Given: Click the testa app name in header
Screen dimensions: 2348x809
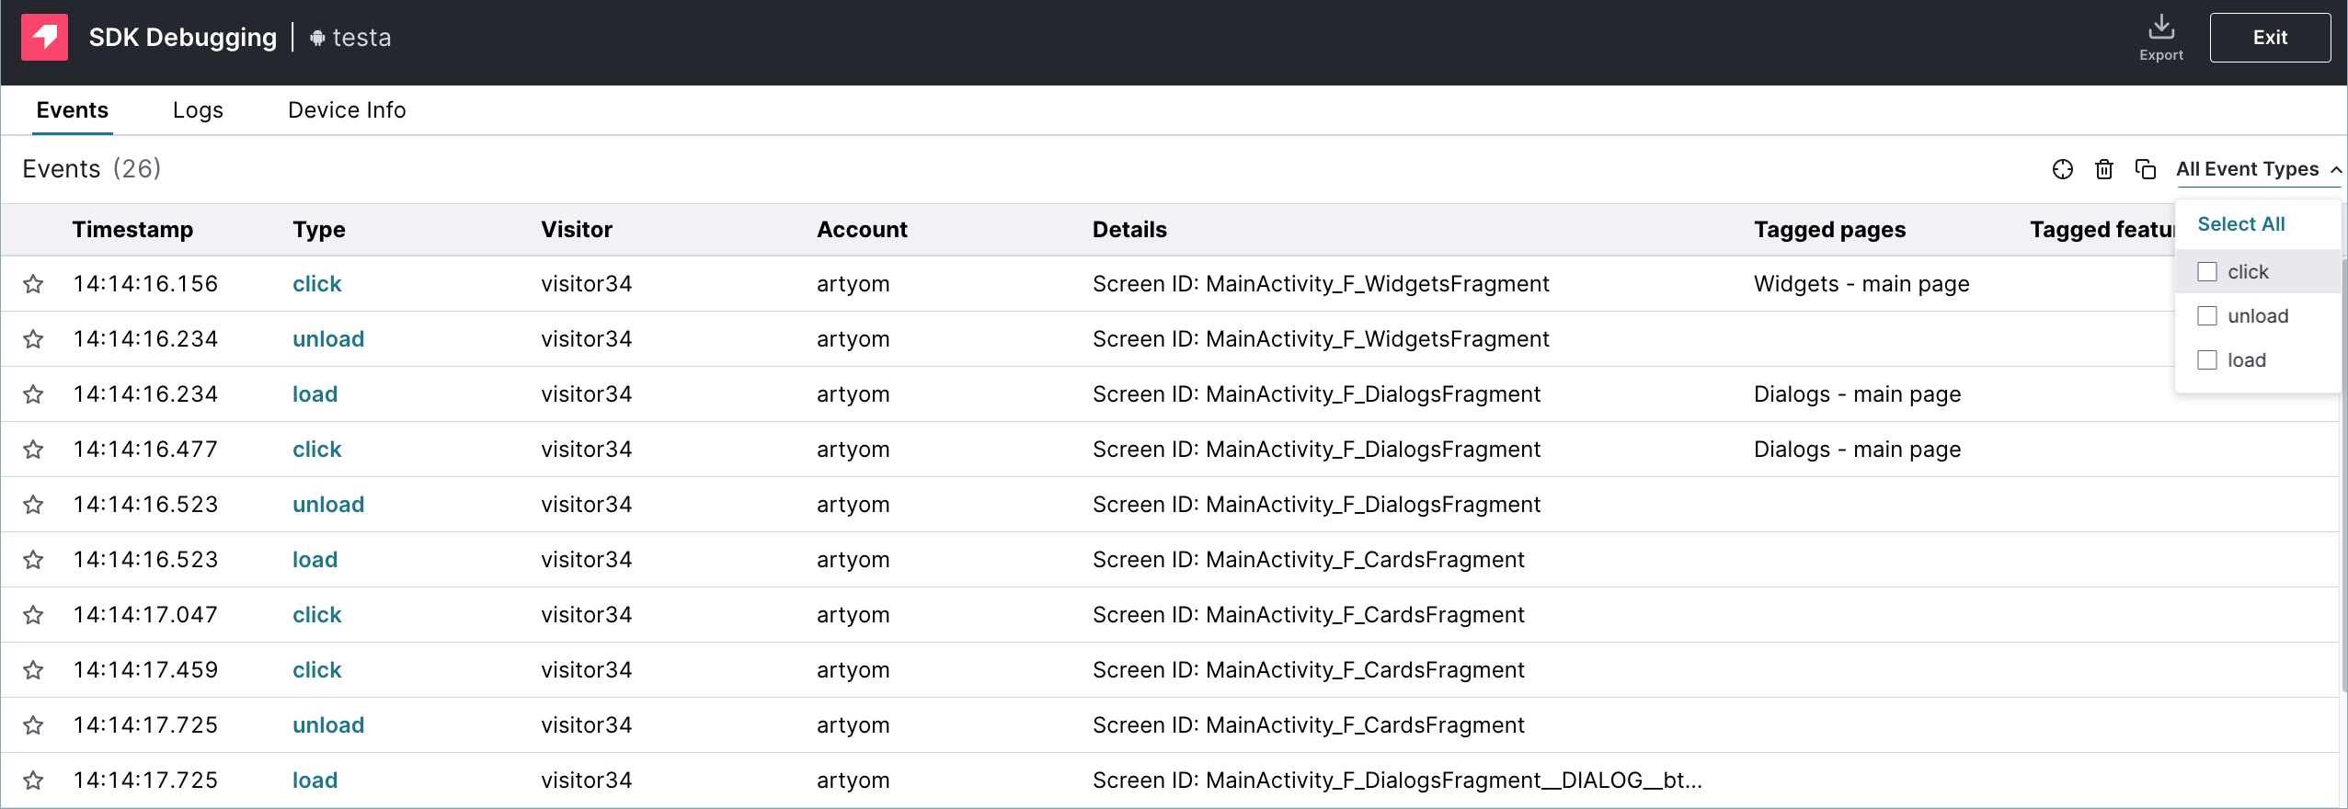Looking at the screenshot, I should 361,38.
